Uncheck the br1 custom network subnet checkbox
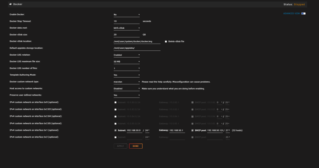 click(115, 131)
